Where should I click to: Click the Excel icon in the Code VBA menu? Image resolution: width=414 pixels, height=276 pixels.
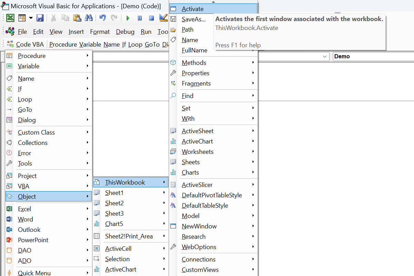[x=10, y=209]
